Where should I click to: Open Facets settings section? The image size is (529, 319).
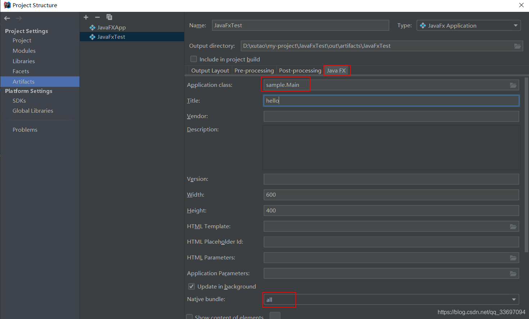coord(21,71)
